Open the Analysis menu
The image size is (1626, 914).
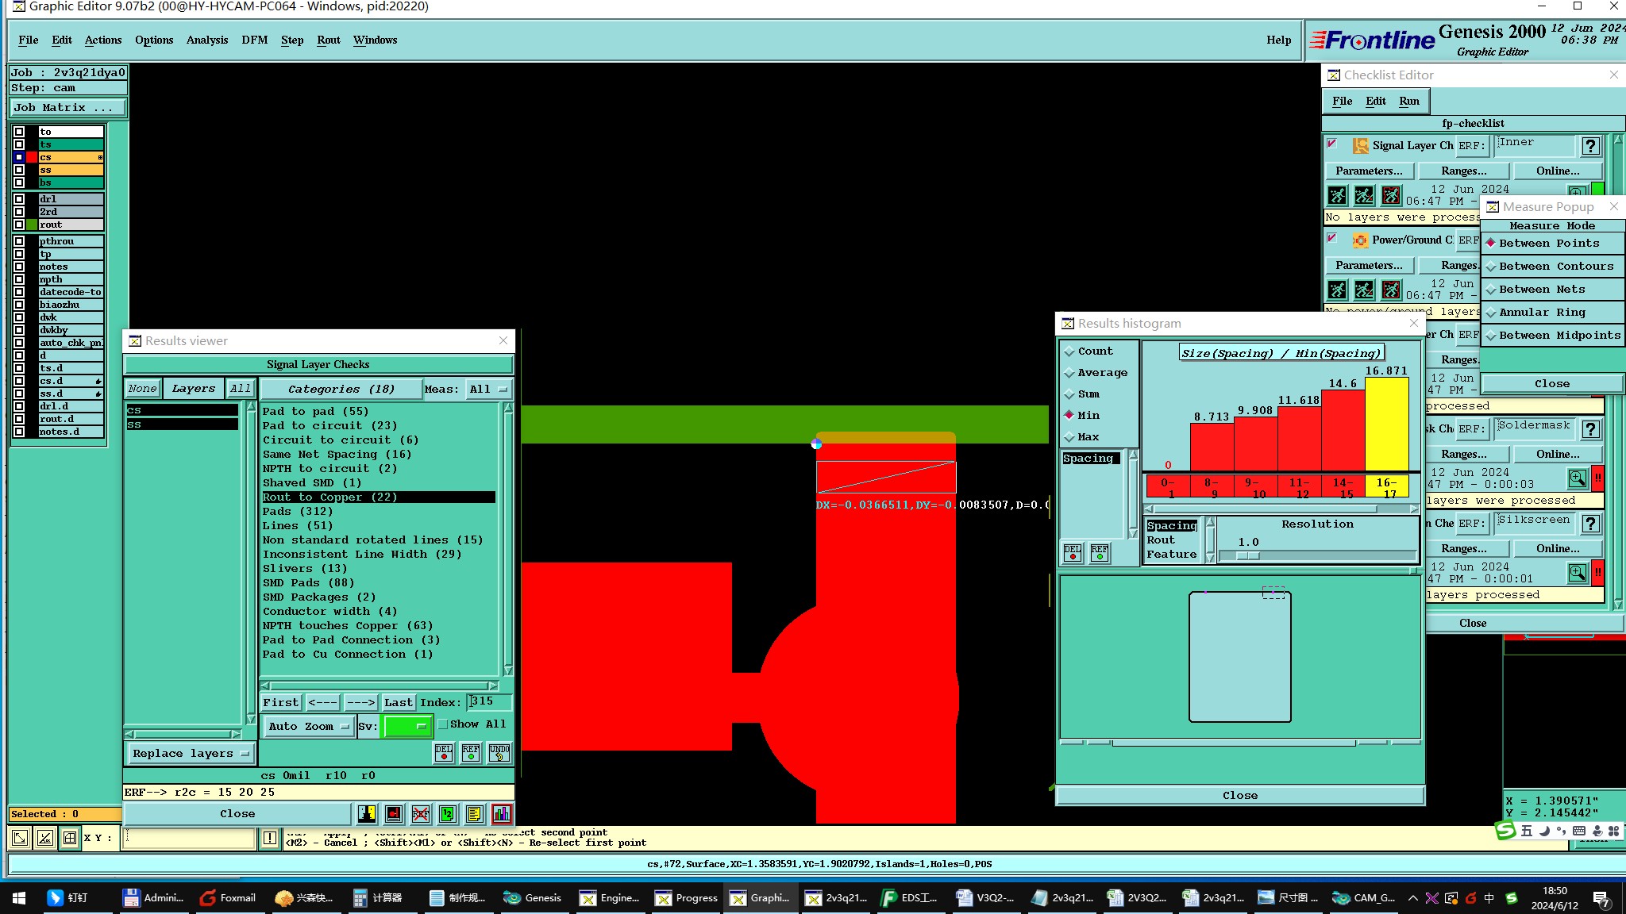[206, 40]
